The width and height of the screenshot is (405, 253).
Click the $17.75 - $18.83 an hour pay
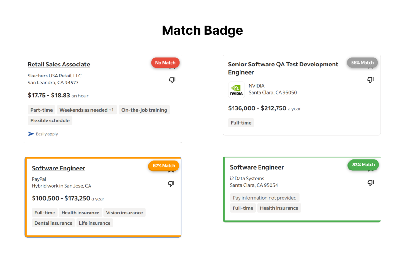58,96
